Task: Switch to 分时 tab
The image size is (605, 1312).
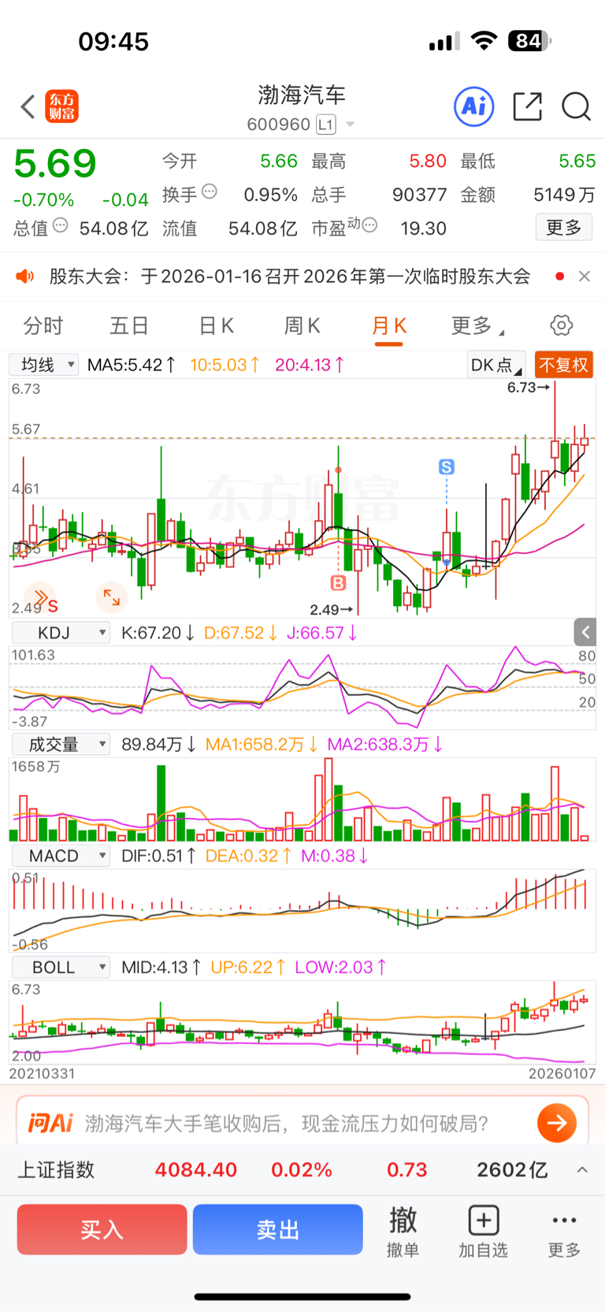Action: [x=43, y=325]
